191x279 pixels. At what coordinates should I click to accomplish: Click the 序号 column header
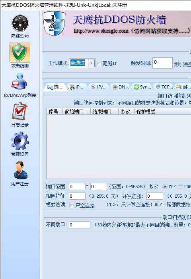pyautogui.click(x=55, y=112)
